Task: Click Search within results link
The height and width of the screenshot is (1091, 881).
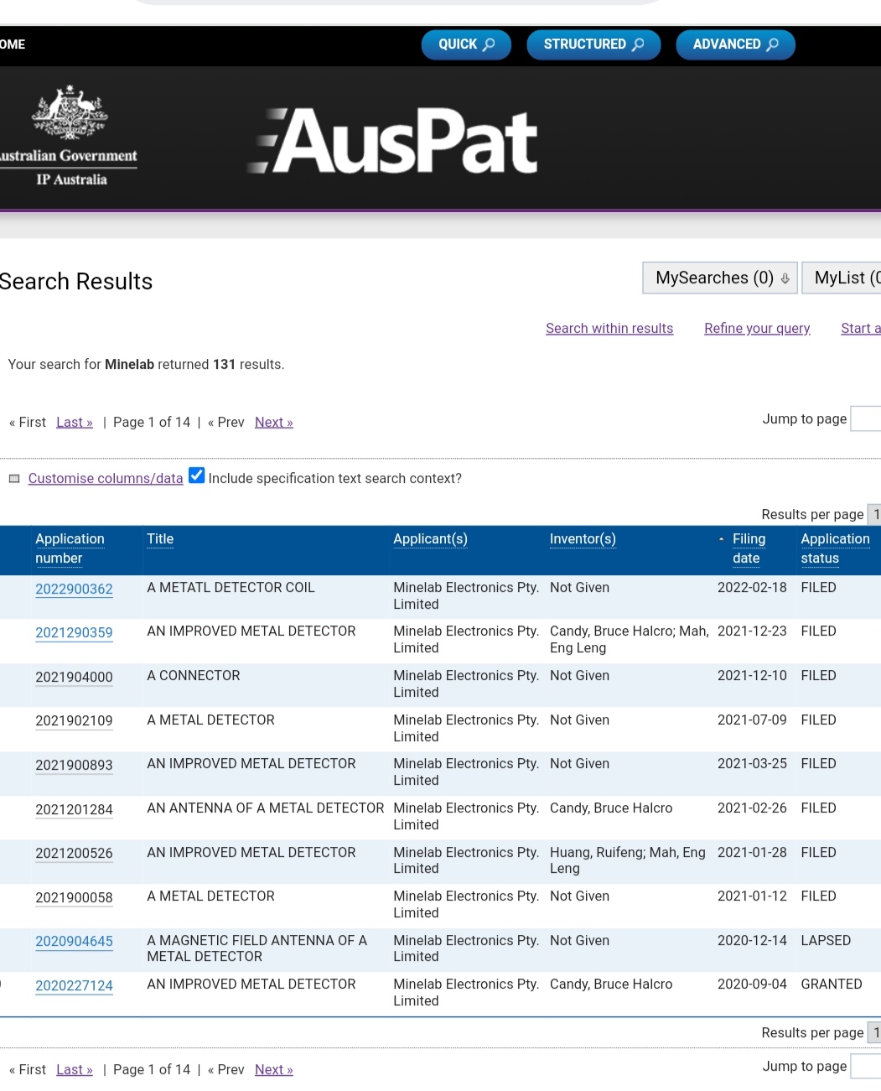Action: [x=609, y=329]
